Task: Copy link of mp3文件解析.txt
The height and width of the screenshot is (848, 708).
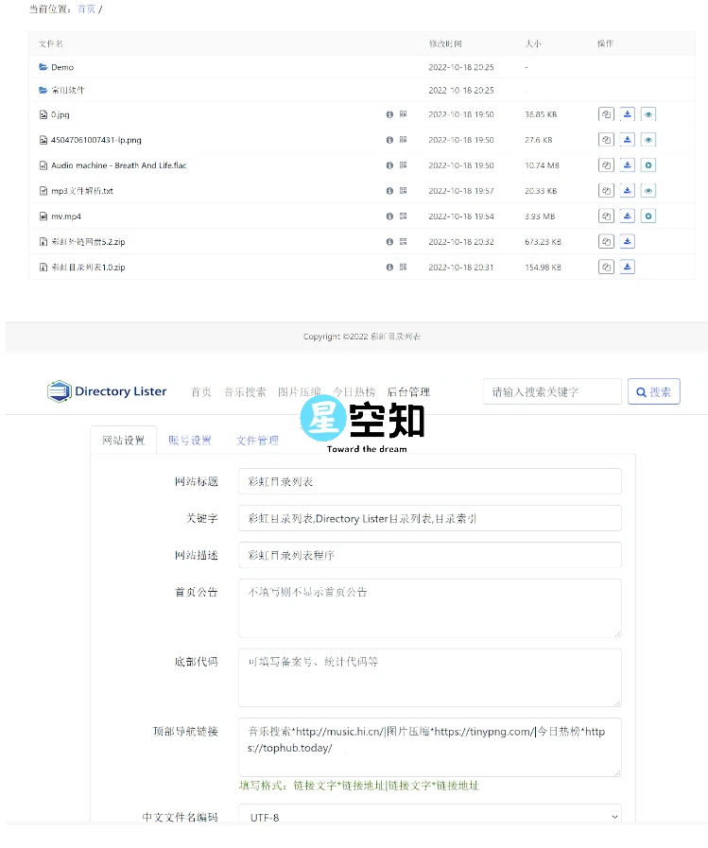Action: pyautogui.click(x=606, y=190)
